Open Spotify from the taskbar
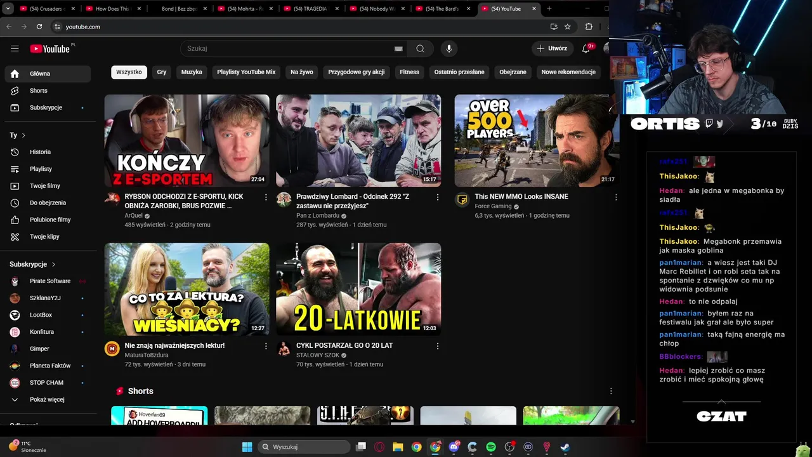This screenshot has height=457, width=812. [491, 447]
